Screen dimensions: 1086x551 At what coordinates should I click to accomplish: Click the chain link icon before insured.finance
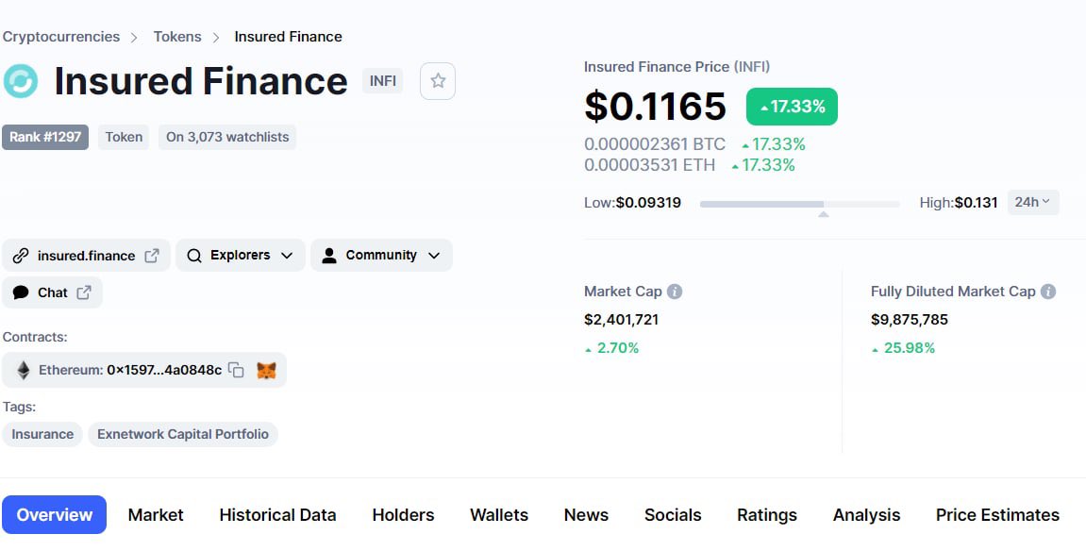point(21,256)
